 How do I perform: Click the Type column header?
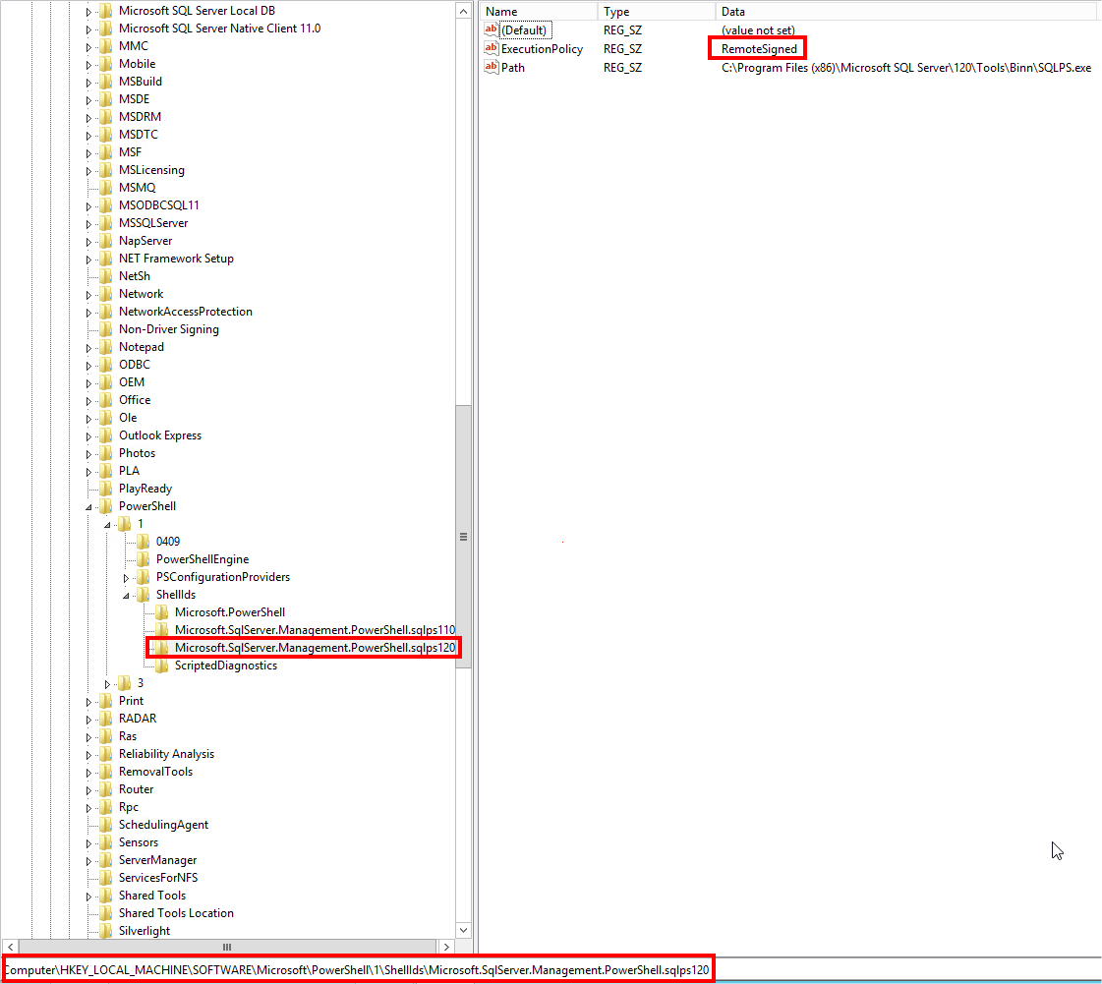[x=657, y=11]
